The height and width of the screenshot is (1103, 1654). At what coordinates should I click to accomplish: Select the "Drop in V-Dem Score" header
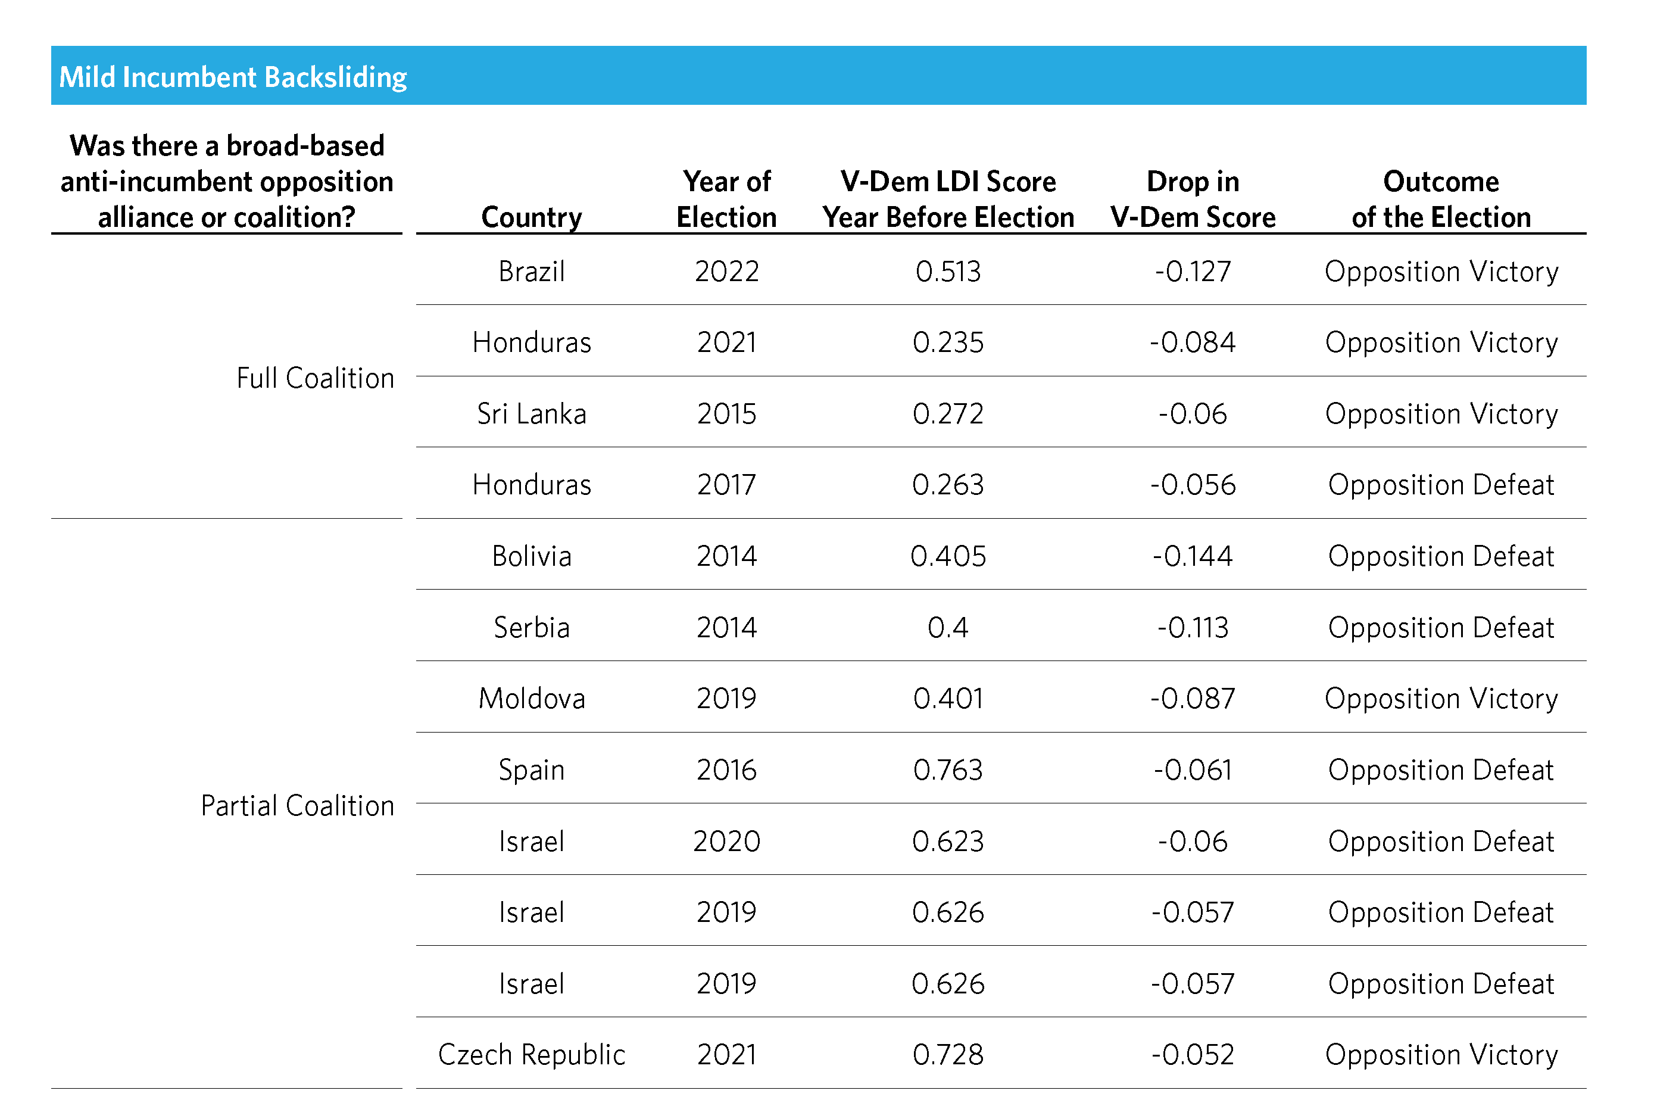[1193, 199]
